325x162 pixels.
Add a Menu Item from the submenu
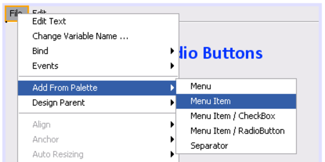tap(210, 101)
